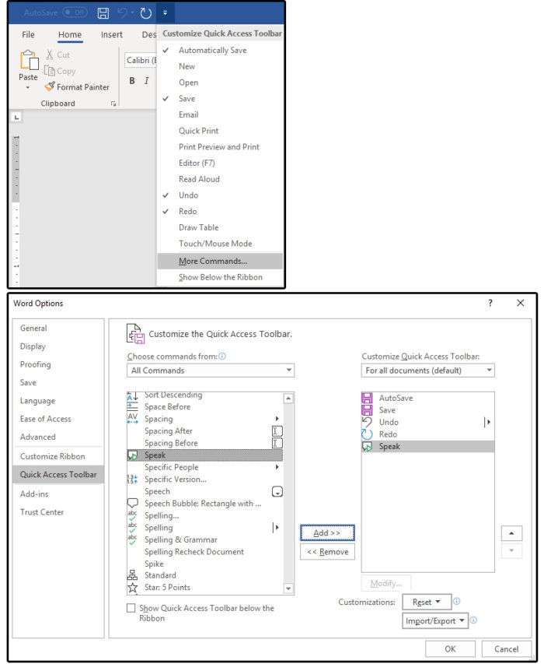Select Redo in right toolbar list

[427, 434]
